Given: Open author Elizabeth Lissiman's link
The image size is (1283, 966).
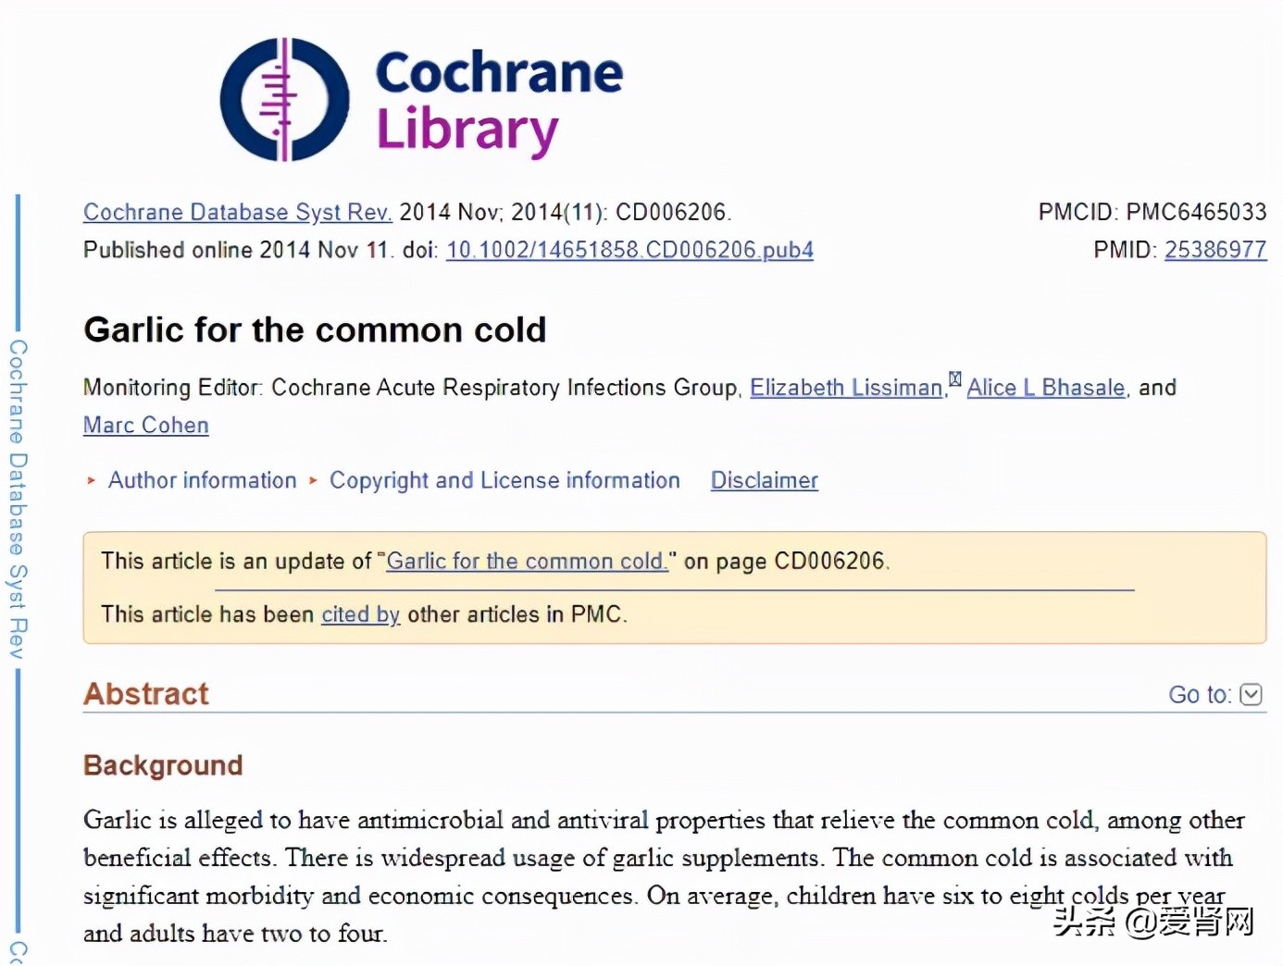Looking at the screenshot, I should 845,388.
